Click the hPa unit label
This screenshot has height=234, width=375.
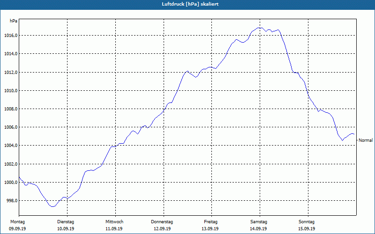point(14,21)
